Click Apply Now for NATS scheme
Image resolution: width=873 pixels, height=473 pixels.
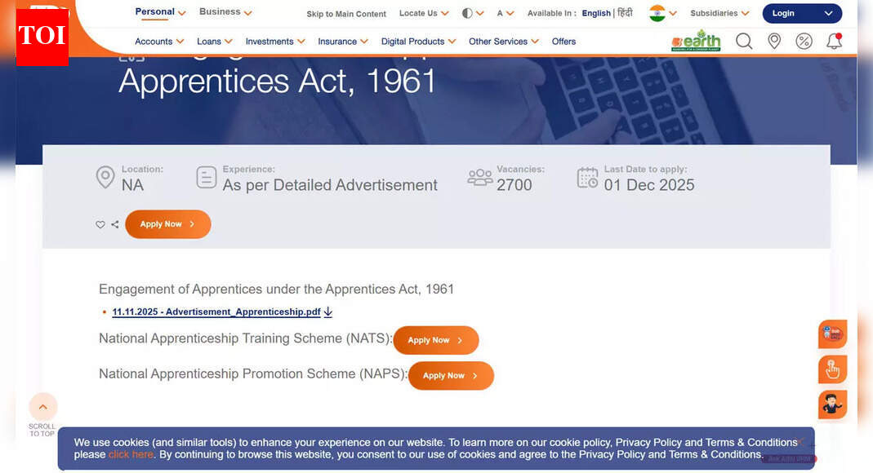(x=435, y=340)
